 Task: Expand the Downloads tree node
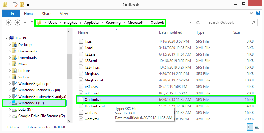click(x=10, y=57)
